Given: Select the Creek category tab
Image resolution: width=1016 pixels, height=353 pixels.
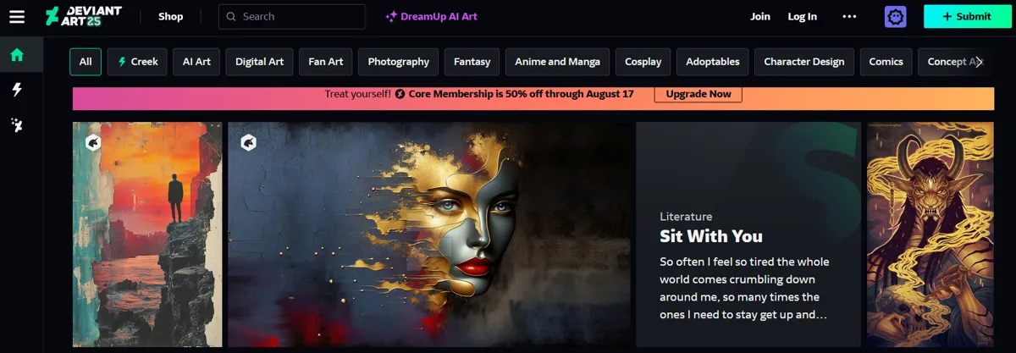Looking at the screenshot, I should point(137,62).
